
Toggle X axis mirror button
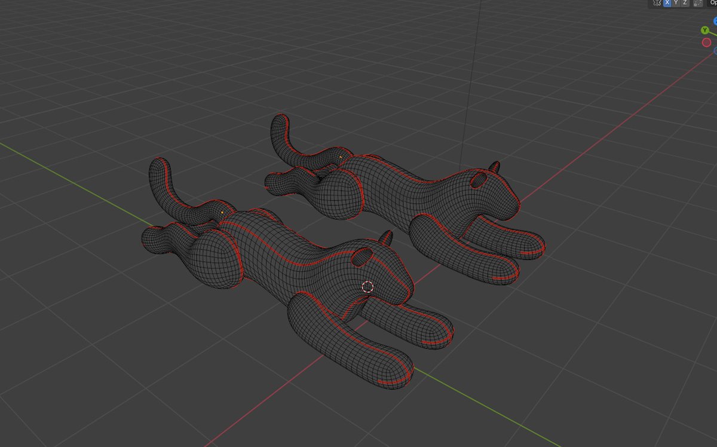(x=667, y=2)
